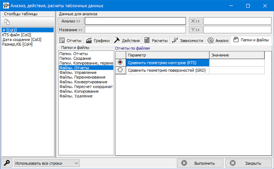This screenshot has height=169, width=274.
Task: Click the copy columns icon
Action: [x=7, y=22]
